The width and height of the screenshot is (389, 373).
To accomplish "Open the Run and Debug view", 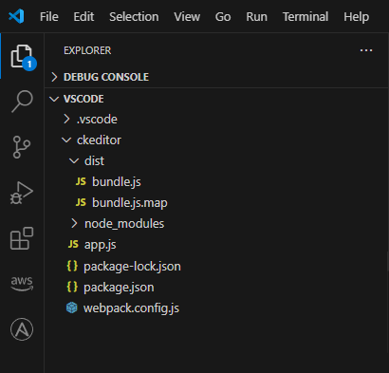I will point(22,193).
